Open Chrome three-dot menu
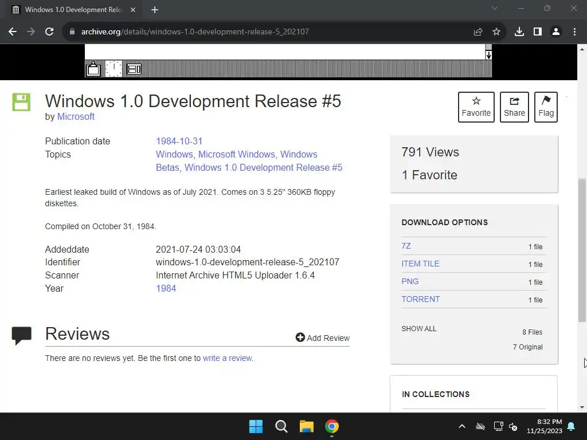587x440 pixels. coord(574,32)
